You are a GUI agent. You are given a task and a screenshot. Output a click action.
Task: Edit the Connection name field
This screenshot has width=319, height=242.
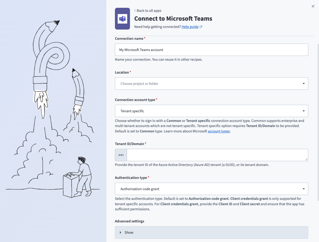pyautogui.click(x=211, y=50)
